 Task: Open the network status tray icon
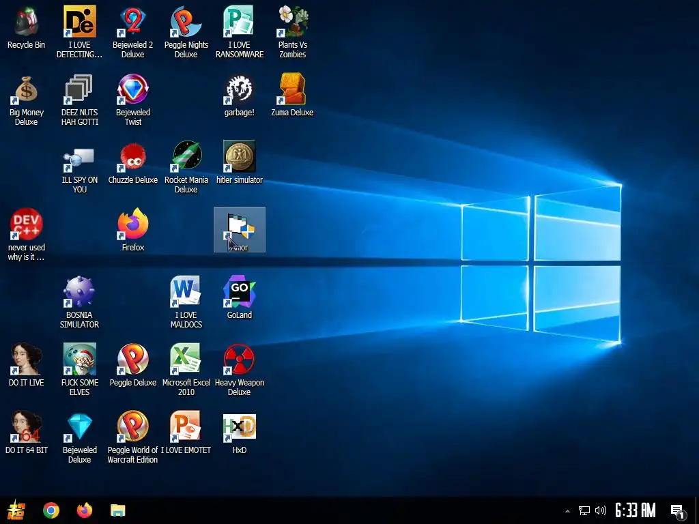point(584,510)
